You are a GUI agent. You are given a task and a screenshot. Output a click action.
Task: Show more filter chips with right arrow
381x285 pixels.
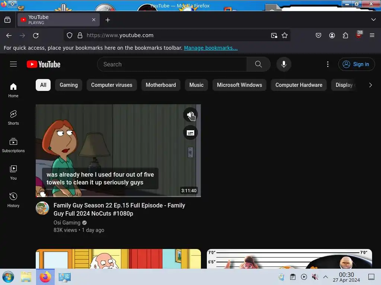pyautogui.click(x=370, y=85)
